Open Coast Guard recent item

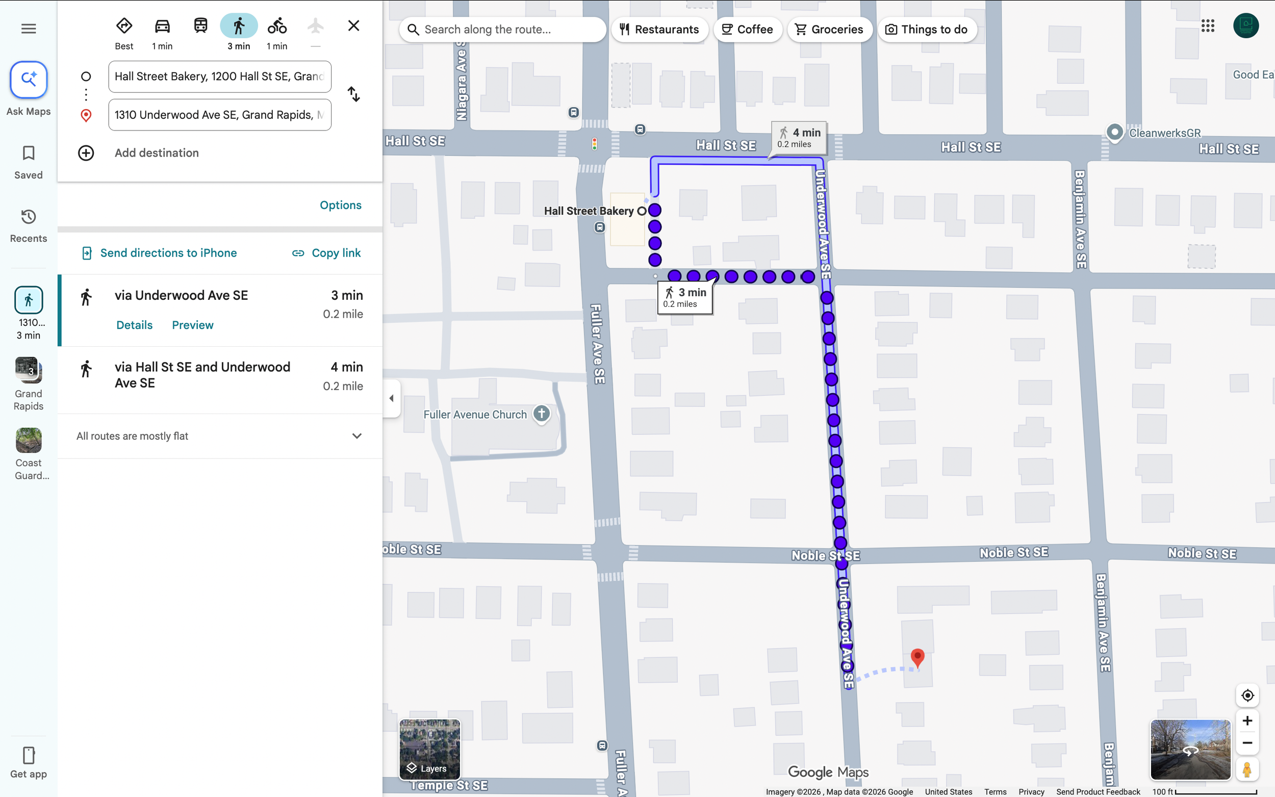point(29,454)
